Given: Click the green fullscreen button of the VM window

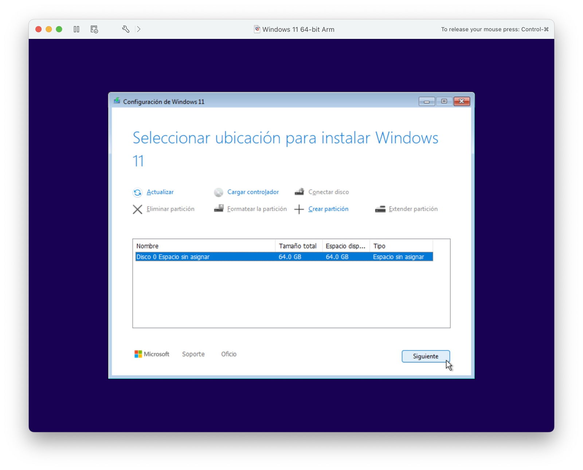Looking at the screenshot, I should click(x=59, y=29).
